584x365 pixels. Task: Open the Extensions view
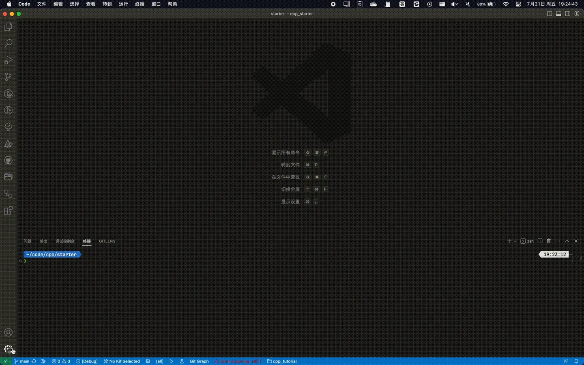(8, 210)
